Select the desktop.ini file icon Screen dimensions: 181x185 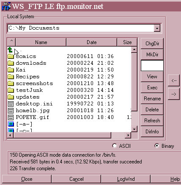click(11, 104)
